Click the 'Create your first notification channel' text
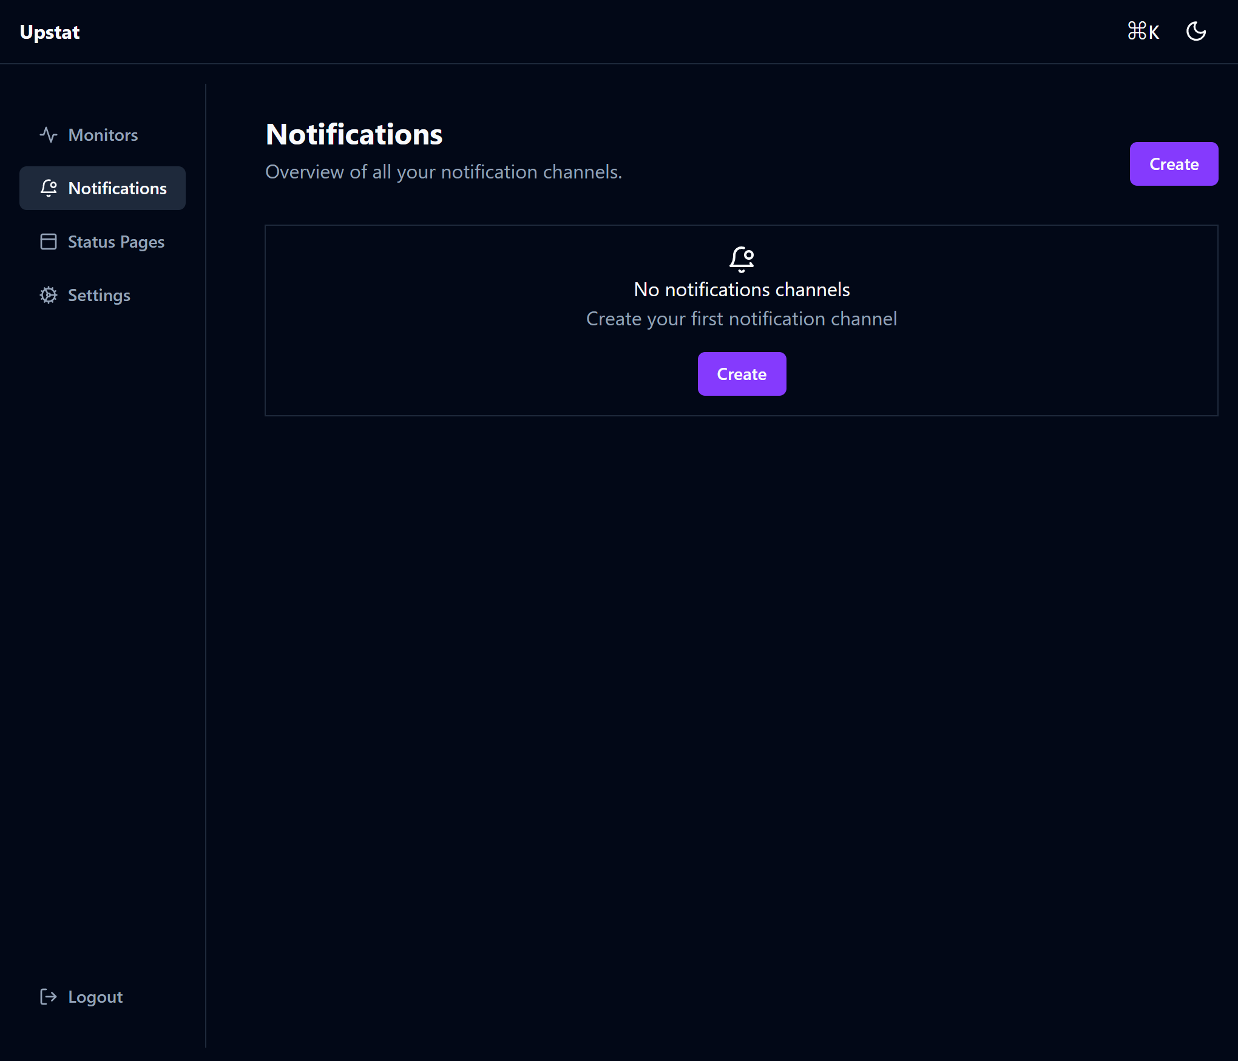 (742, 319)
